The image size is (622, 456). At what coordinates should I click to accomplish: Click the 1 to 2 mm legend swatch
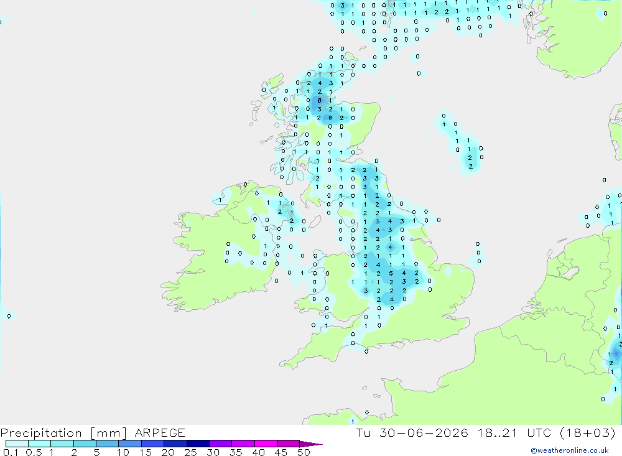coord(62,444)
